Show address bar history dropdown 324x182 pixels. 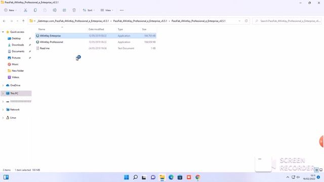[x=239, y=21]
